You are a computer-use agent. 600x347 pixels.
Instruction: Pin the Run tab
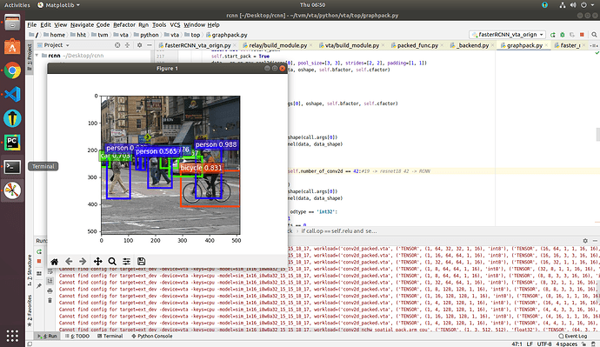click(x=39, y=286)
